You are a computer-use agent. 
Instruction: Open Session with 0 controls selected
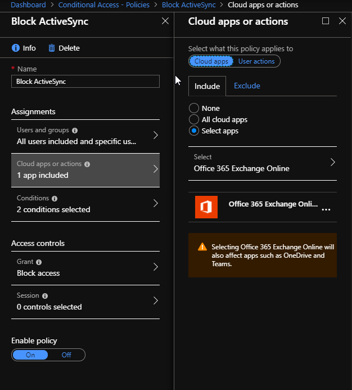(85, 302)
